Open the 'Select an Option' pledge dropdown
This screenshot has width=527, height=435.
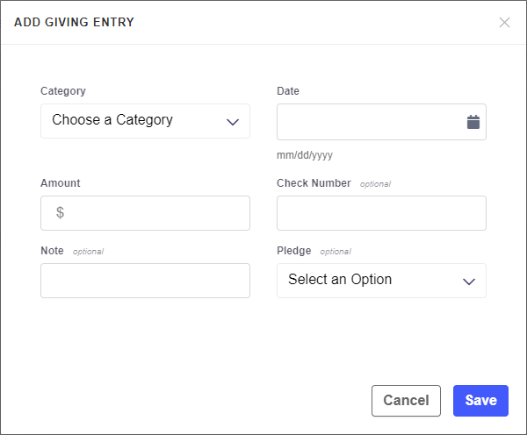(x=369, y=281)
